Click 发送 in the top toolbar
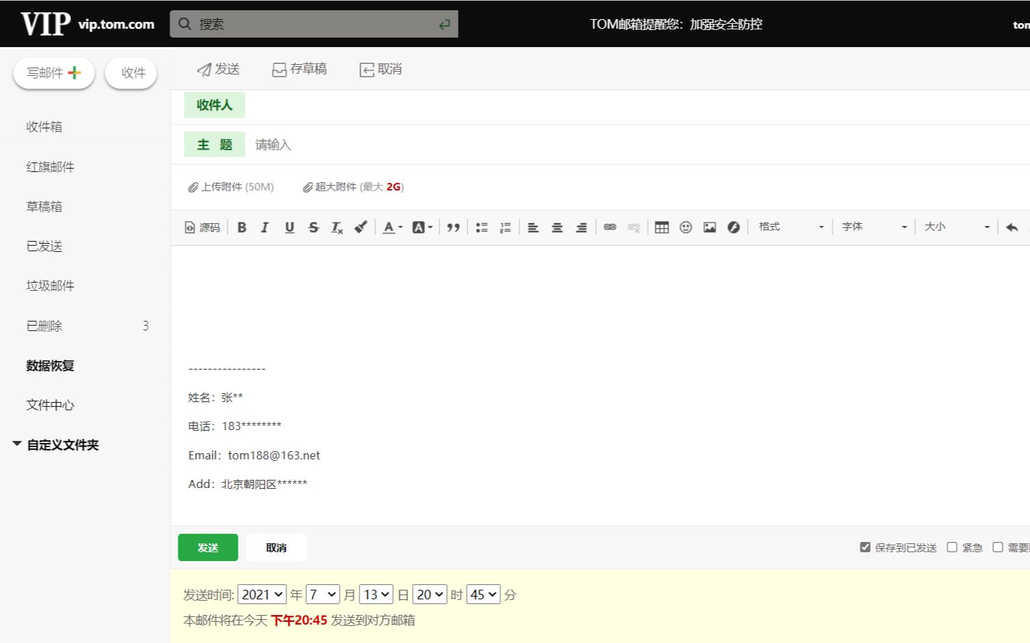The width and height of the screenshot is (1030, 643). [x=218, y=69]
